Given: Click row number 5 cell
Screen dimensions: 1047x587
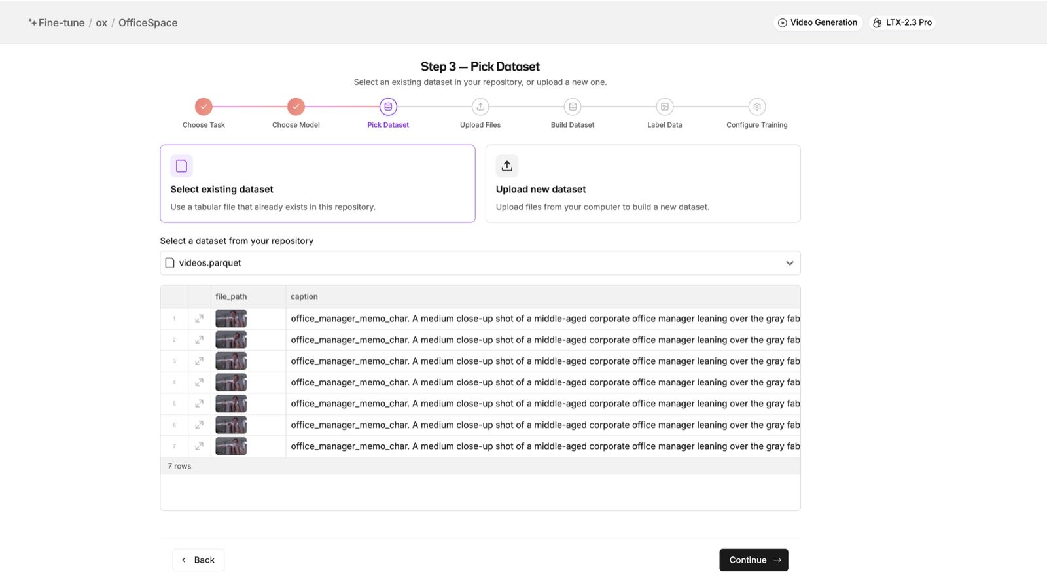Looking at the screenshot, I should [x=174, y=404].
